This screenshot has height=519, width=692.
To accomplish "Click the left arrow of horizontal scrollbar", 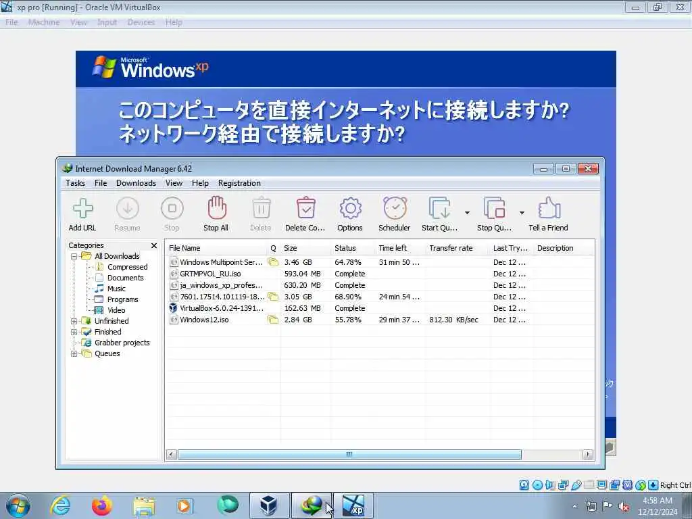I will coord(172,454).
